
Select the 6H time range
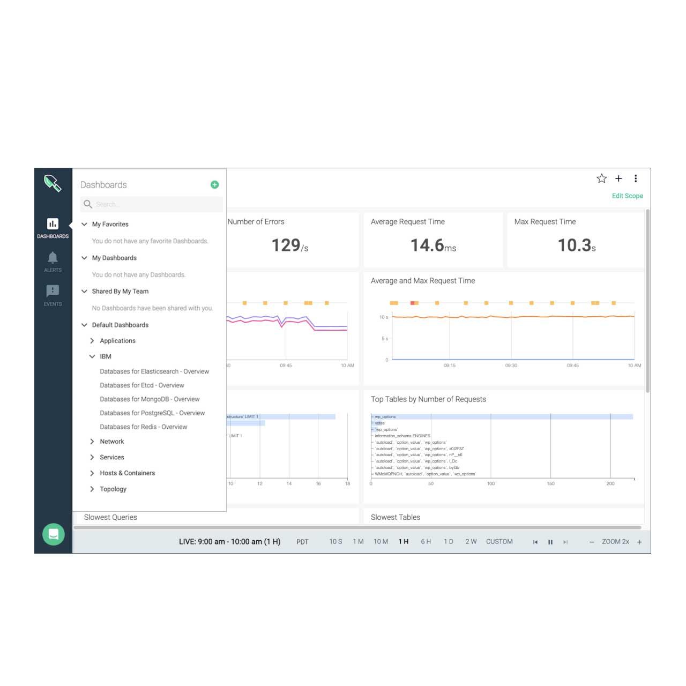pos(426,542)
